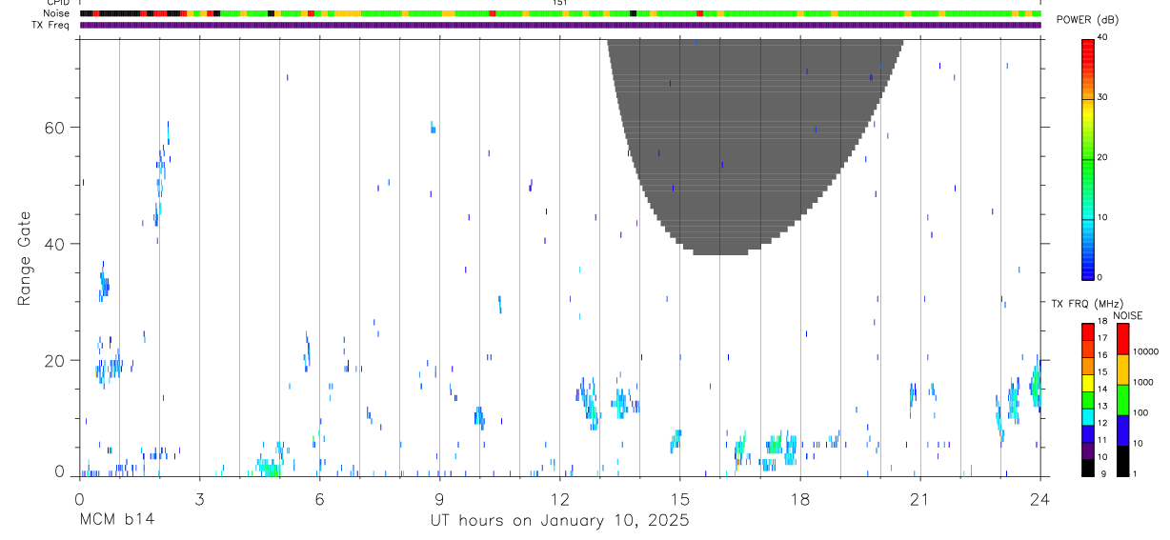Click the blue swatch in the noise legend

[1122, 430]
